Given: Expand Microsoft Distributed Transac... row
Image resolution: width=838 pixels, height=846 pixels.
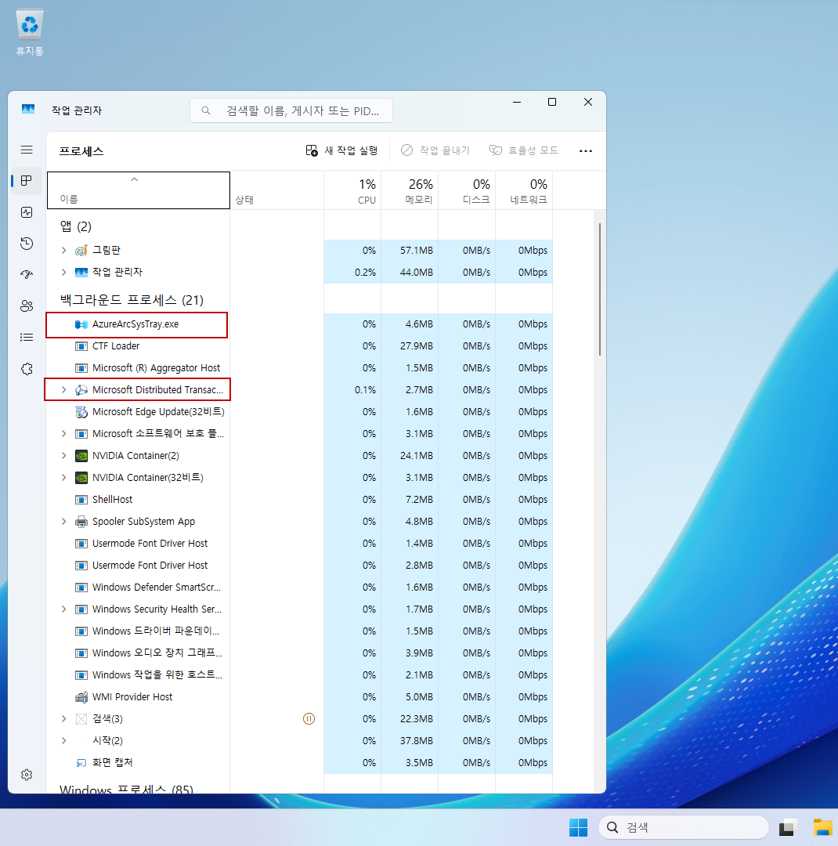Looking at the screenshot, I should pos(63,390).
